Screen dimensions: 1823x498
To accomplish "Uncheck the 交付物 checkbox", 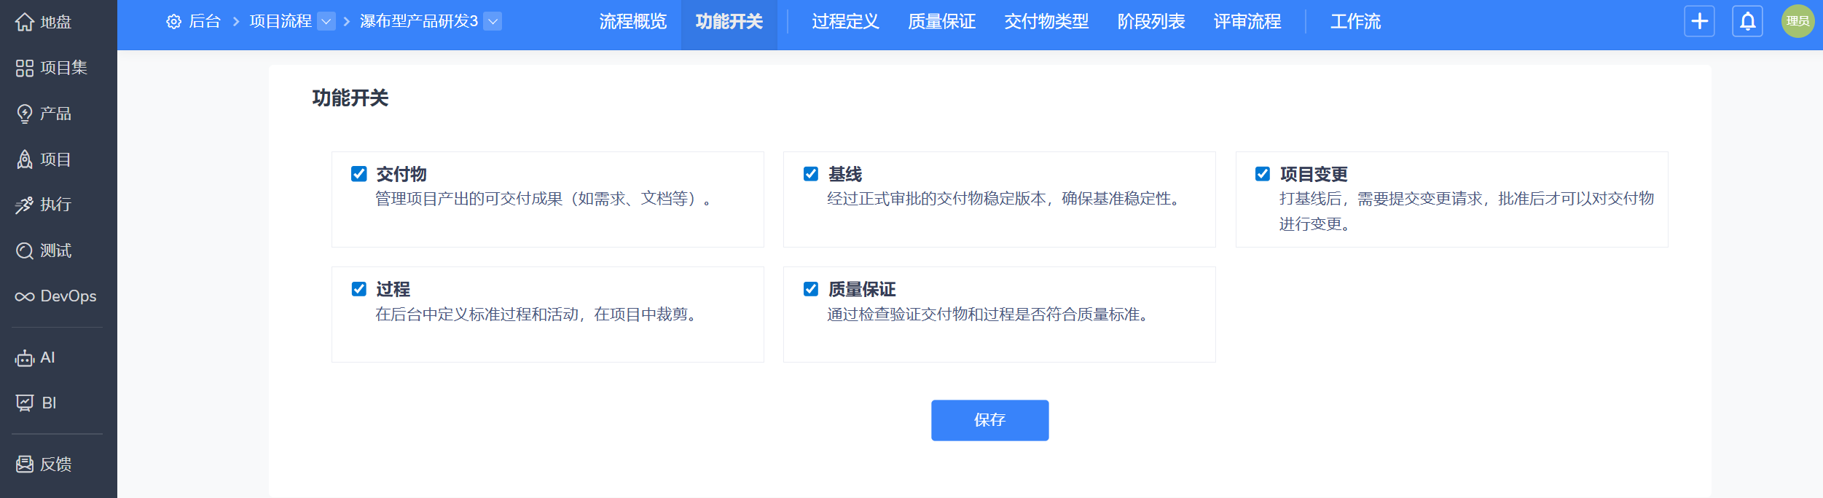I will coord(359,174).
